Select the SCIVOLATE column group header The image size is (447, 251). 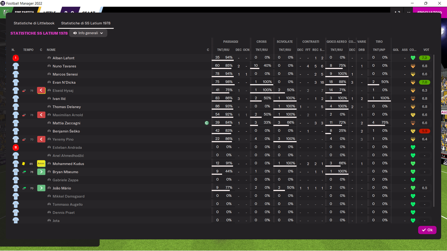285,41
